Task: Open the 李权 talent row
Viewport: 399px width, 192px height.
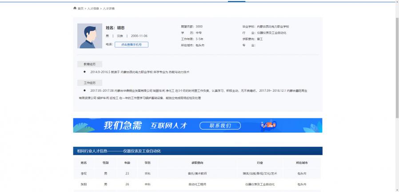Action: point(84,173)
